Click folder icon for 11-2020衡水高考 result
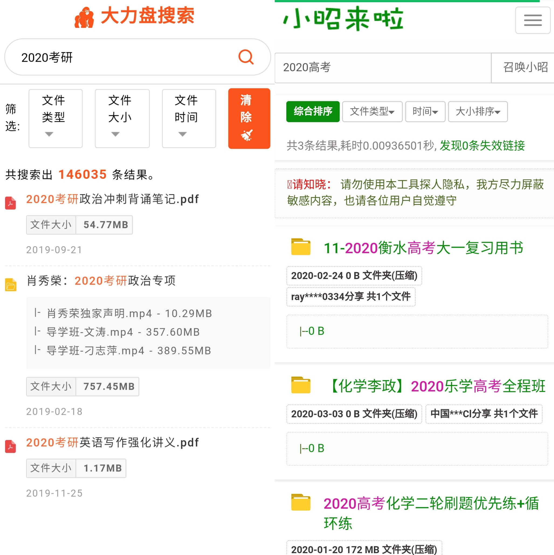The width and height of the screenshot is (554, 555). [x=301, y=247]
